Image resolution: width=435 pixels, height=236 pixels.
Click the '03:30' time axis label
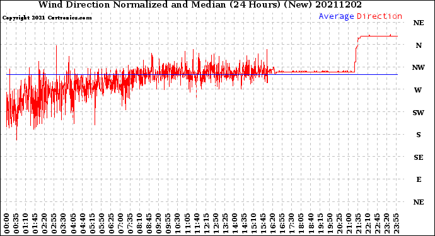click(x=64, y=223)
